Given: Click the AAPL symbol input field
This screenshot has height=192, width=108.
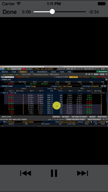Looking at the screenshot, I should click(7, 77).
